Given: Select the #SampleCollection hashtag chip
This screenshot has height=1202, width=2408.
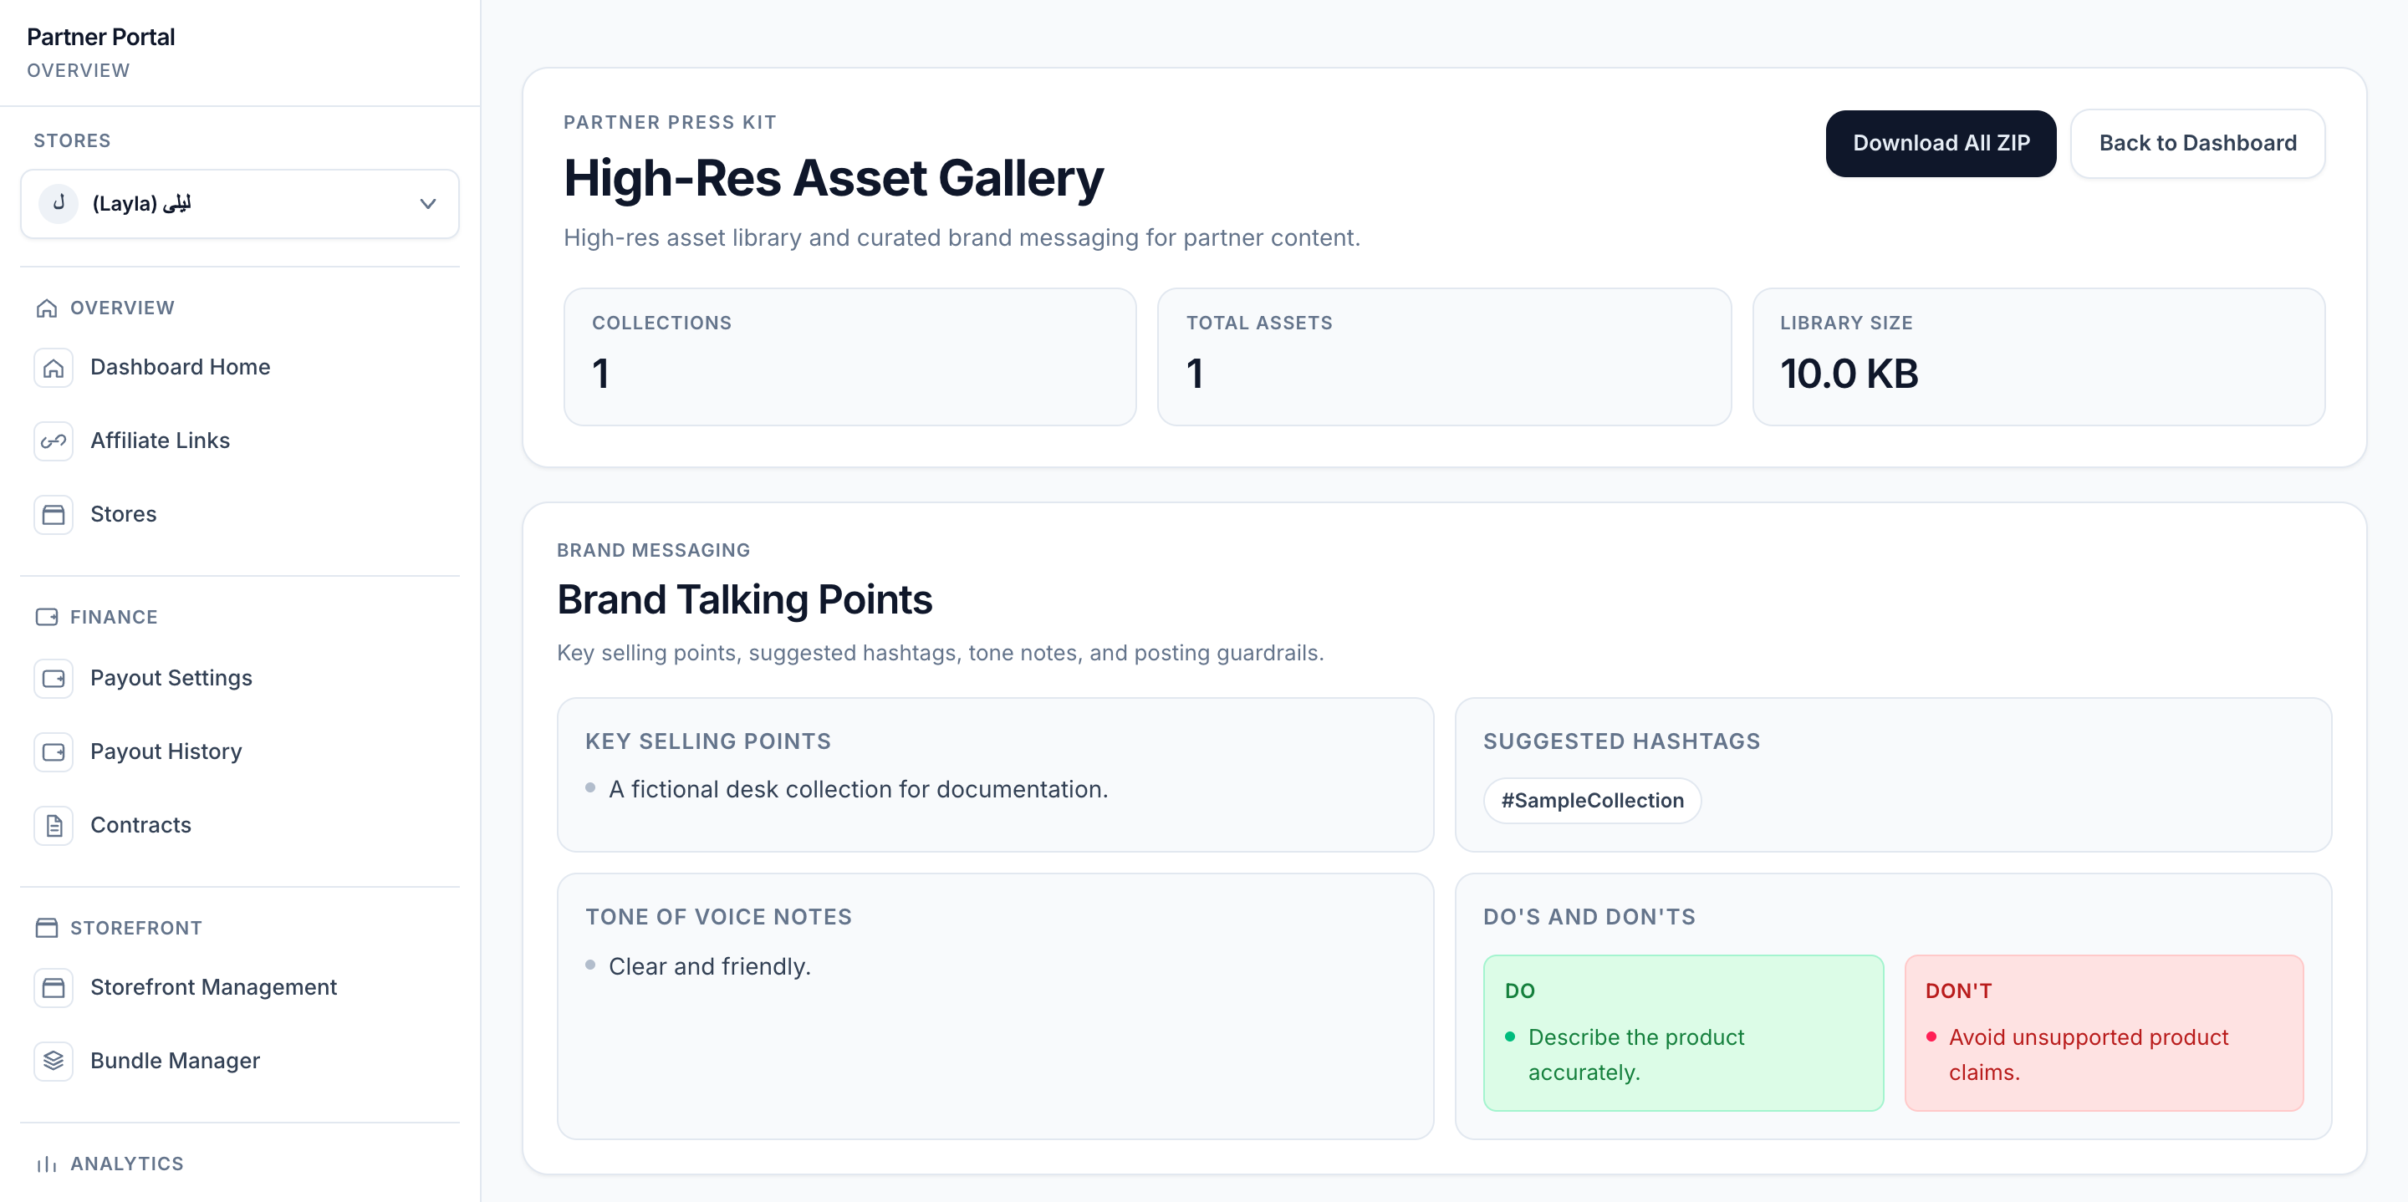Looking at the screenshot, I should 1592,801.
